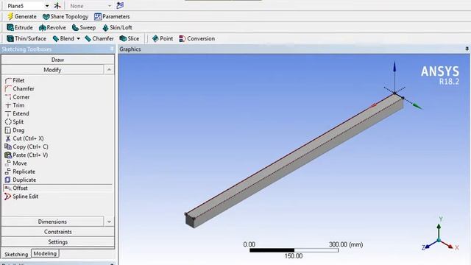Viewport: 471px width, 265px height.
Task: Pin the Sketching Toolboxes panel
Action: 112,49
